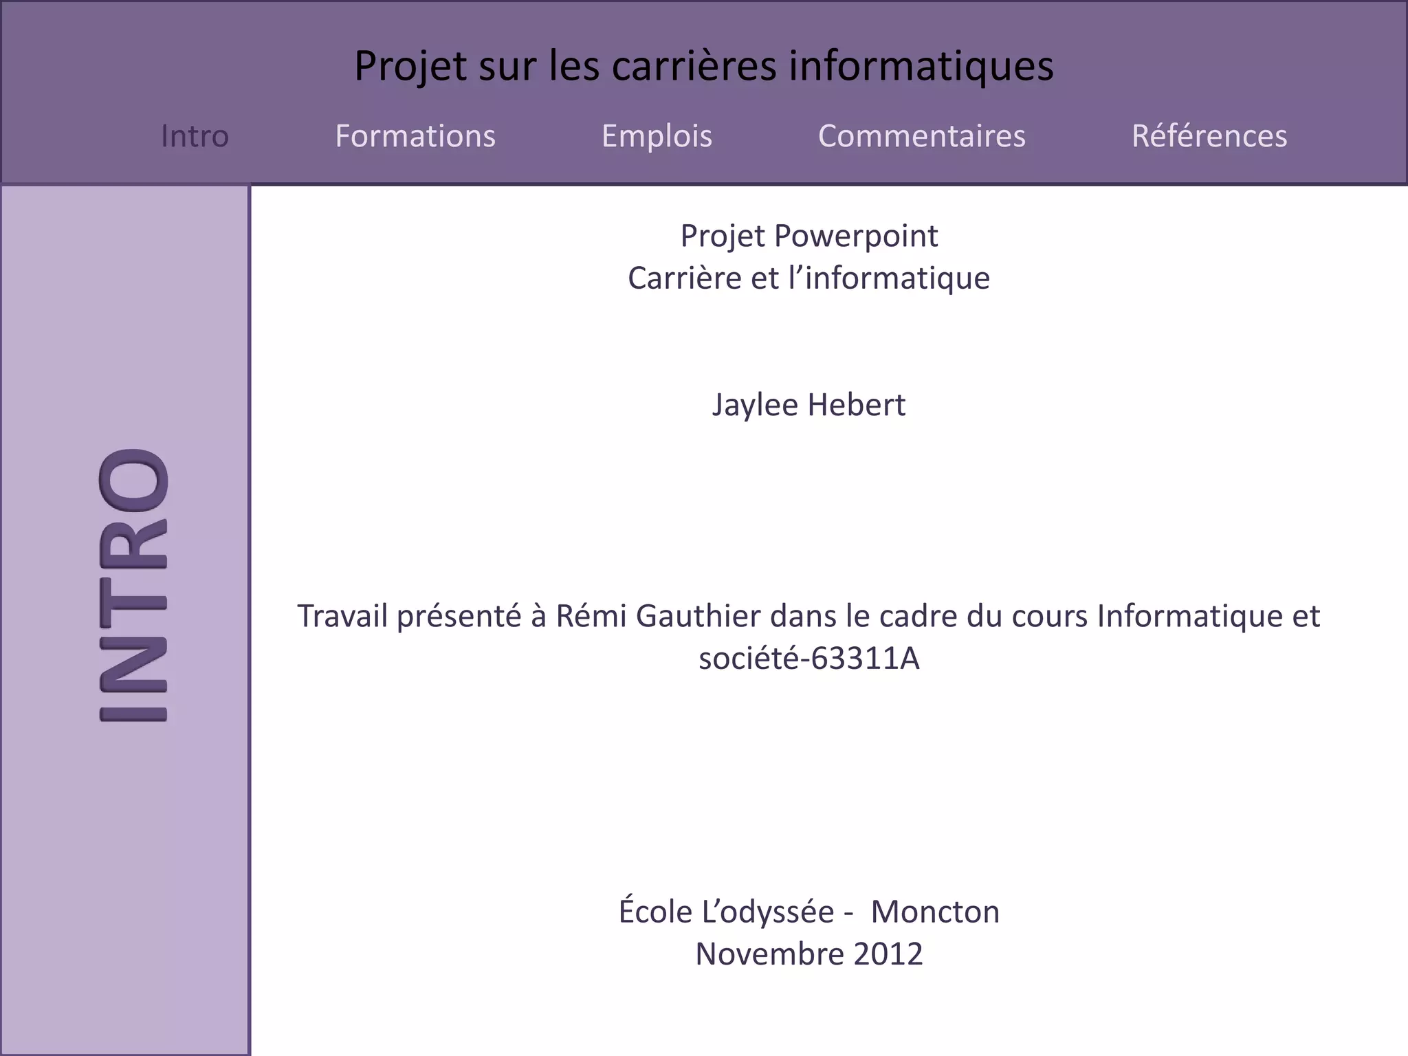
Task: Click the word Powerpoint in project title
Action: tap(856, 236)
